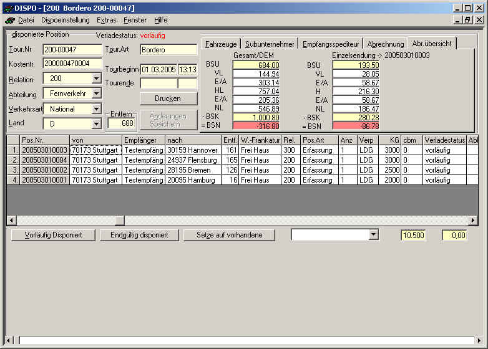Click the Drucken button
Viewport: 488px width, 349px height.
pos(168,98)
